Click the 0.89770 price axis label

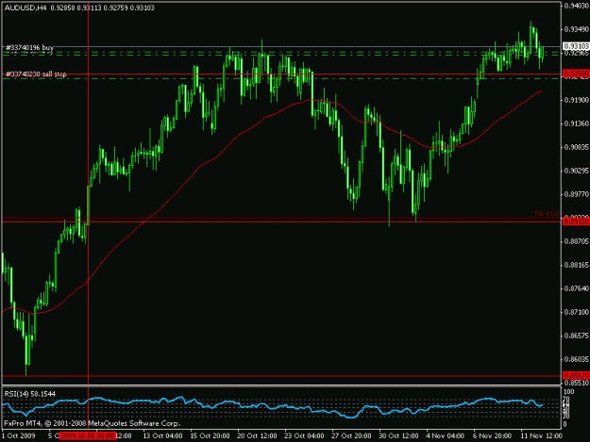577,194
